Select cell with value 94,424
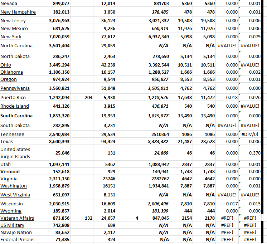 105,141
